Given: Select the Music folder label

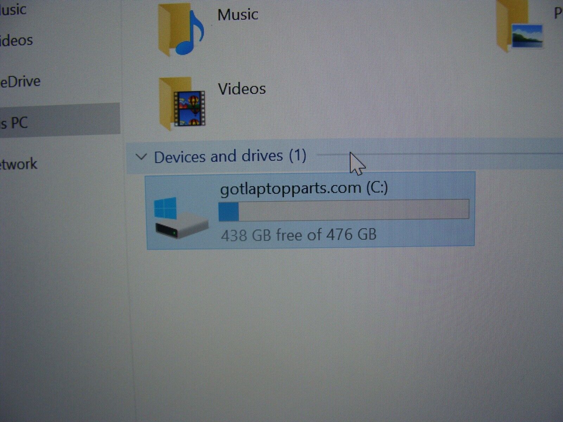Looking at the screenshot, I should [238, 15].
